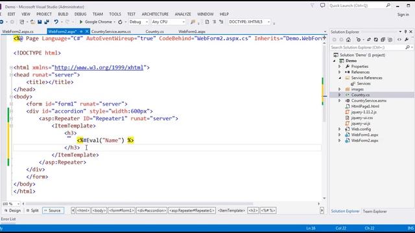Select the Source view button
Image resolution: width=415 pixels, height=233 pixels.
click(53, 210)
